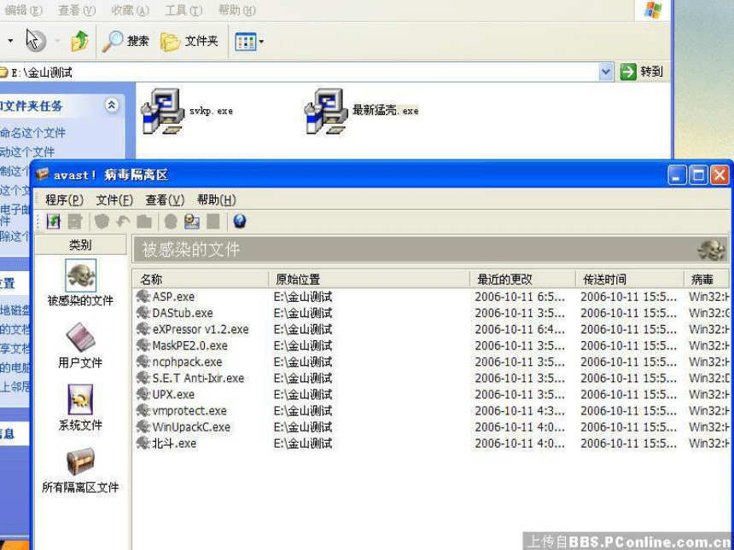Screen dimensions: 734x550
Task: Open the Explorer 帮助(H) menu
Action: tap(237, 10)
